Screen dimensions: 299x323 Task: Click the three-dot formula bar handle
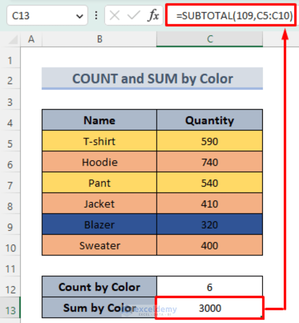pyautogui.click(x=96, y=16)
